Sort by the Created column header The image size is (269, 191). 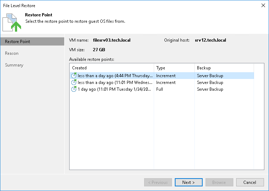point(112,68)
